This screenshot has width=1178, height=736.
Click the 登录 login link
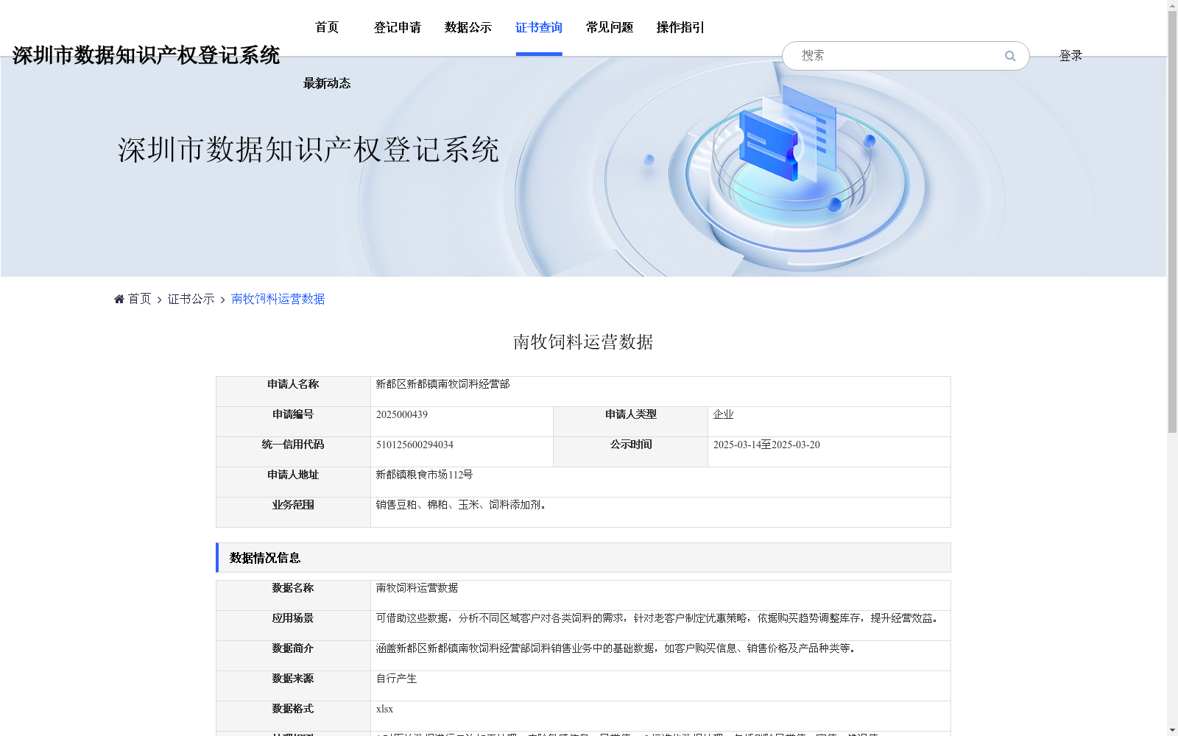tap(1071, 55)
